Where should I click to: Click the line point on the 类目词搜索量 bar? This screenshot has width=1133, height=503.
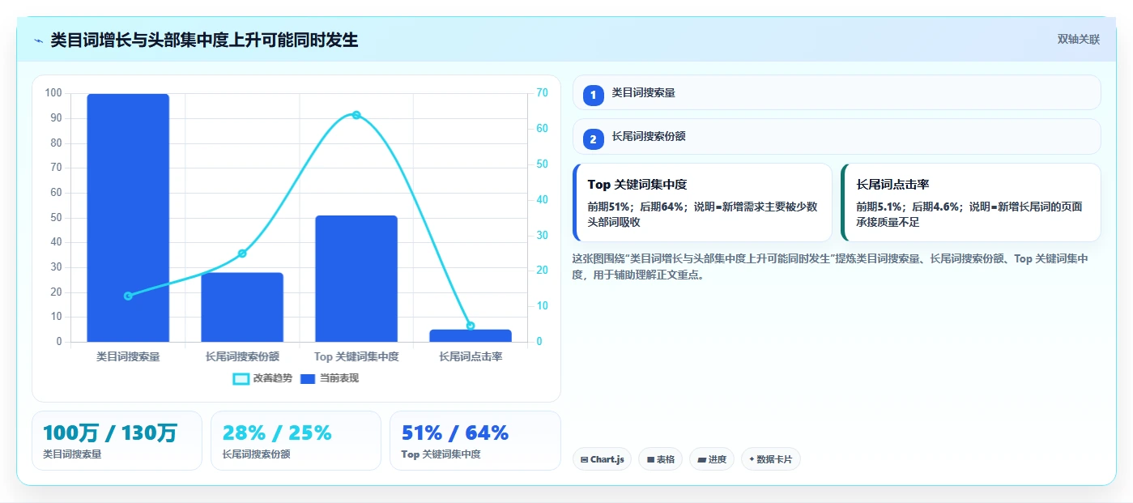pyautogui.click(x=128, y=296)
